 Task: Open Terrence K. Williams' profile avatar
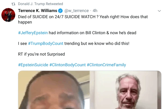8,15
